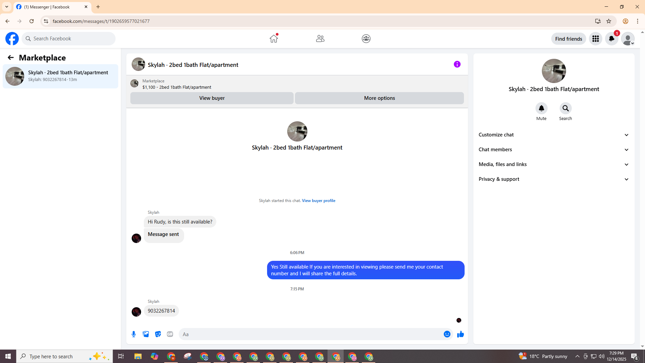This screenshot has height=363, width=645.
Task: Open the notifications bell
Action: click(611, 39)
